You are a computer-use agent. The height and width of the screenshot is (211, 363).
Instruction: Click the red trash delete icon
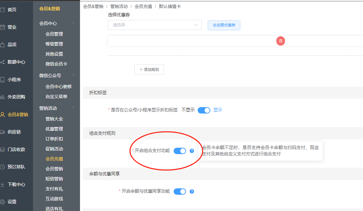tap(281, 41)
